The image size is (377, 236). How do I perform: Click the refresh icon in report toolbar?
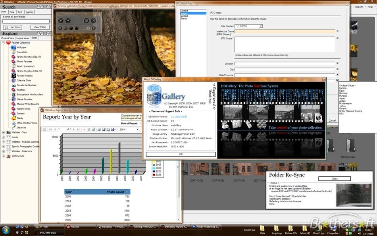[94, 130]
